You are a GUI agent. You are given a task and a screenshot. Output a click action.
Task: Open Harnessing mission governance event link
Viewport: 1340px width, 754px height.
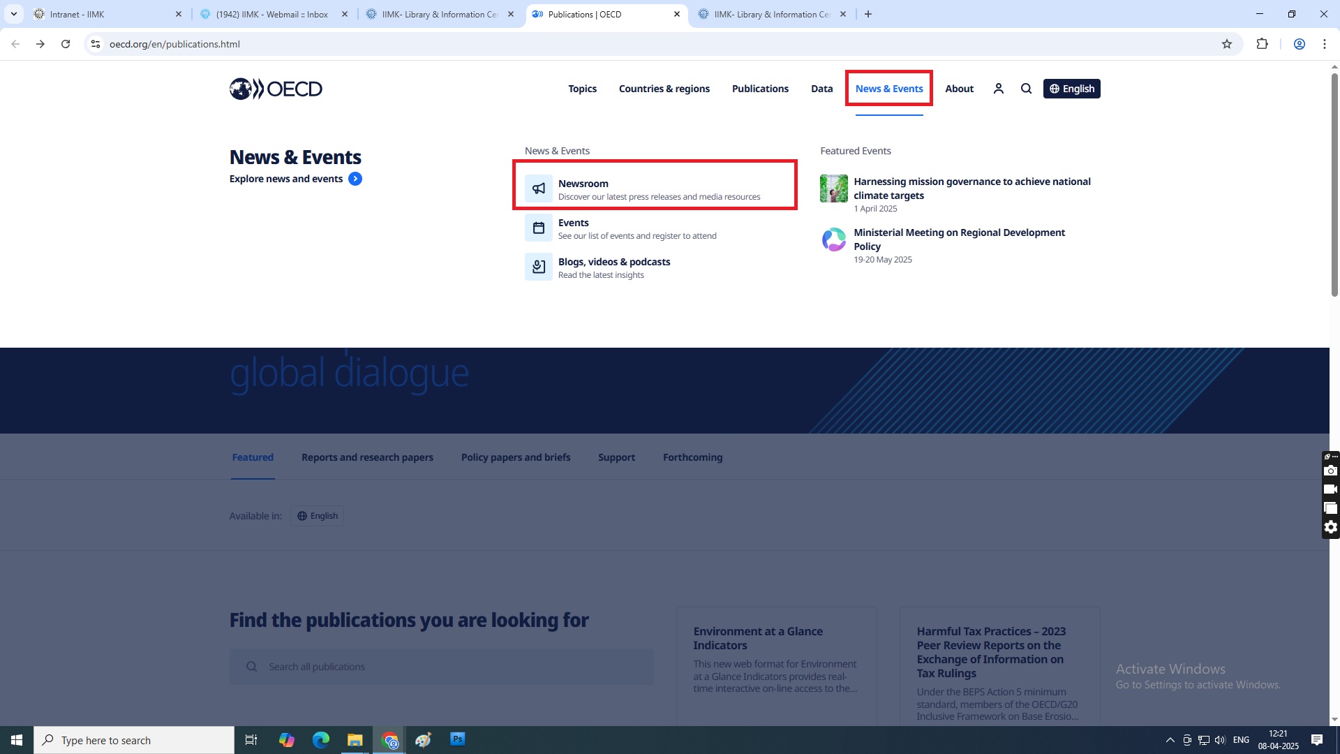[x=971, y=188]
